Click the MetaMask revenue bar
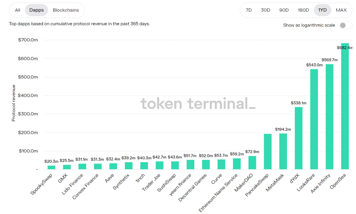 point(283,151)
